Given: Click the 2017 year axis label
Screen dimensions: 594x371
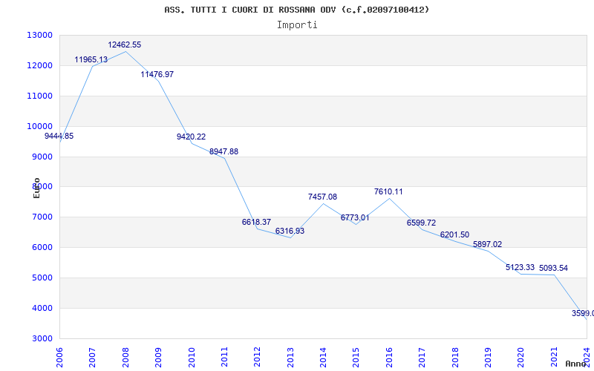Looking at the screenshot, I should (422, 357).
